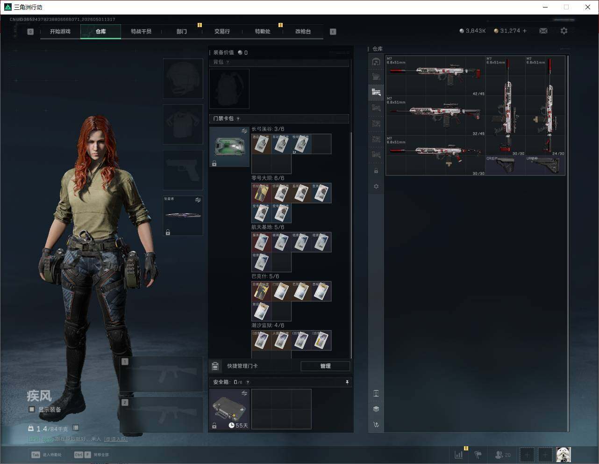This screenshot has width=599, height=464.
Task: Select the M7 rifle with 32/45 ammo
Action: click(435, 116)
